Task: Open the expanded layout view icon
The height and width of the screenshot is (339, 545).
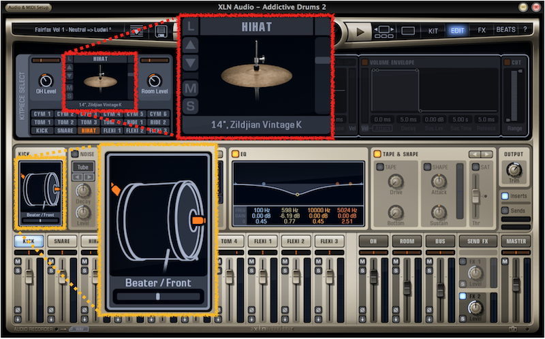Action: [x=384, y=31]
